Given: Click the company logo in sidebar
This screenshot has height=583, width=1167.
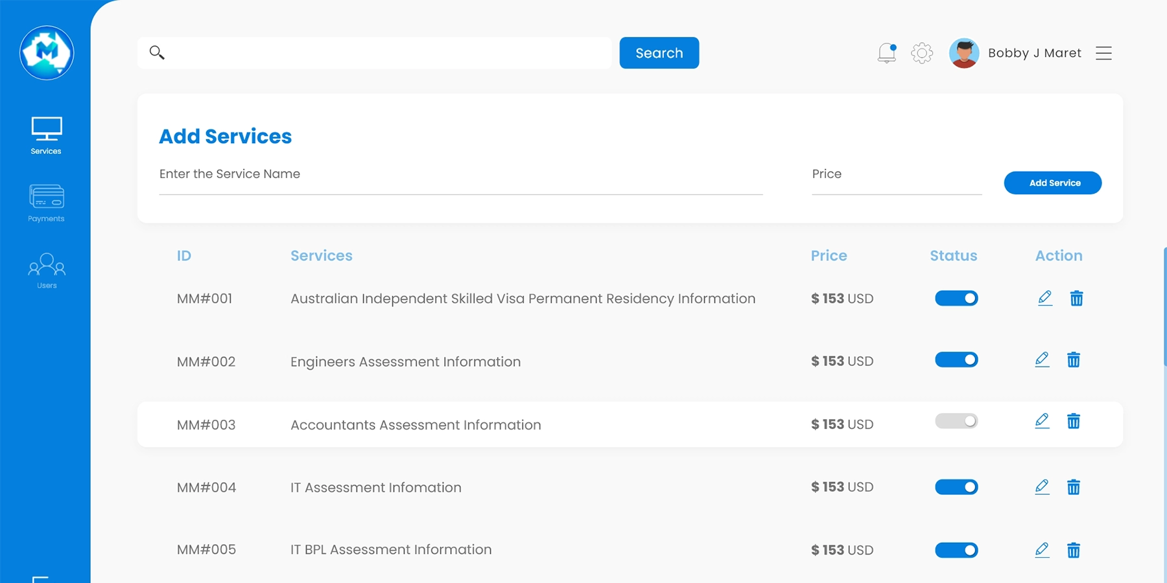Looking at the screenshot, I should (47, 53).
